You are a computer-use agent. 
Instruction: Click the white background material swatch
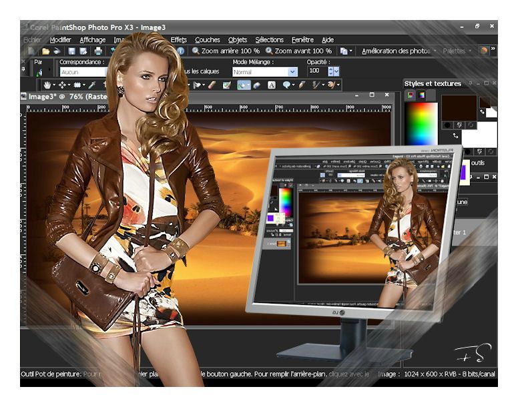pos(479,135)
